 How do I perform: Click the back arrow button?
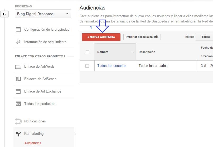(4, 14)
